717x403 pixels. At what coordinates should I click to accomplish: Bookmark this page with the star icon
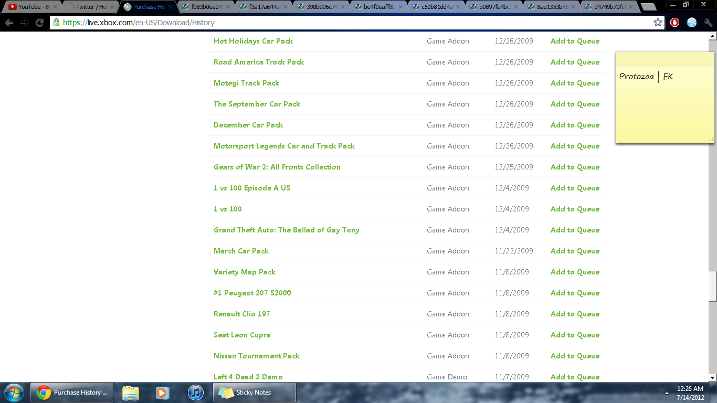pyautogui.click(x=658, y=23)
